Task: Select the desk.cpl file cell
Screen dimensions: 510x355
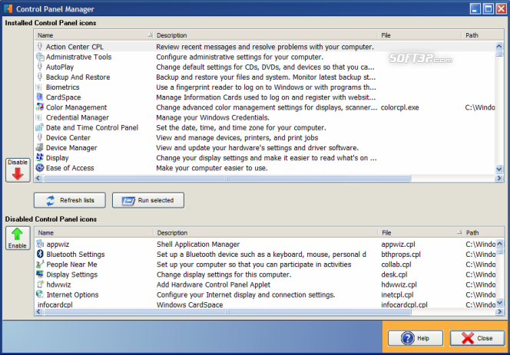Action: (394, 274)
